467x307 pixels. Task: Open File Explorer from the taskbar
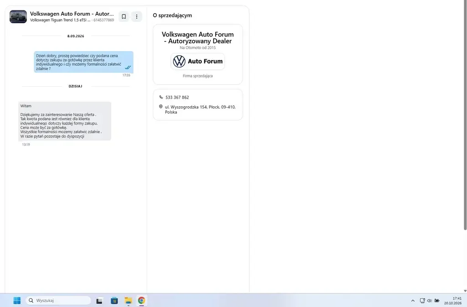(x=128, y=301)
